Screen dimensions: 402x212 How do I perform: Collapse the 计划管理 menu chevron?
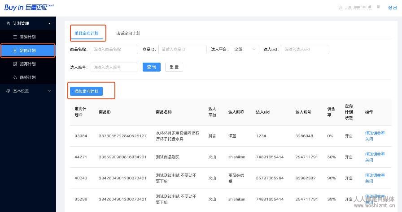49,23
